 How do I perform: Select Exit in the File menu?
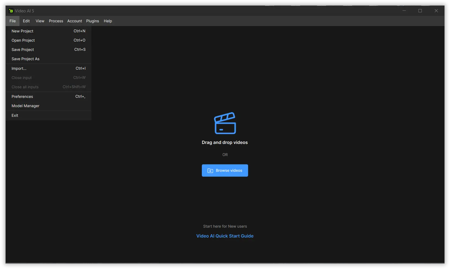click(49, 115)
